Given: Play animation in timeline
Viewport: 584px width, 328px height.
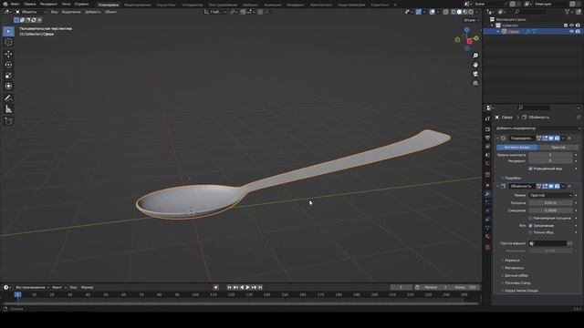Looking at the screenshot, I should coord(247,287).
